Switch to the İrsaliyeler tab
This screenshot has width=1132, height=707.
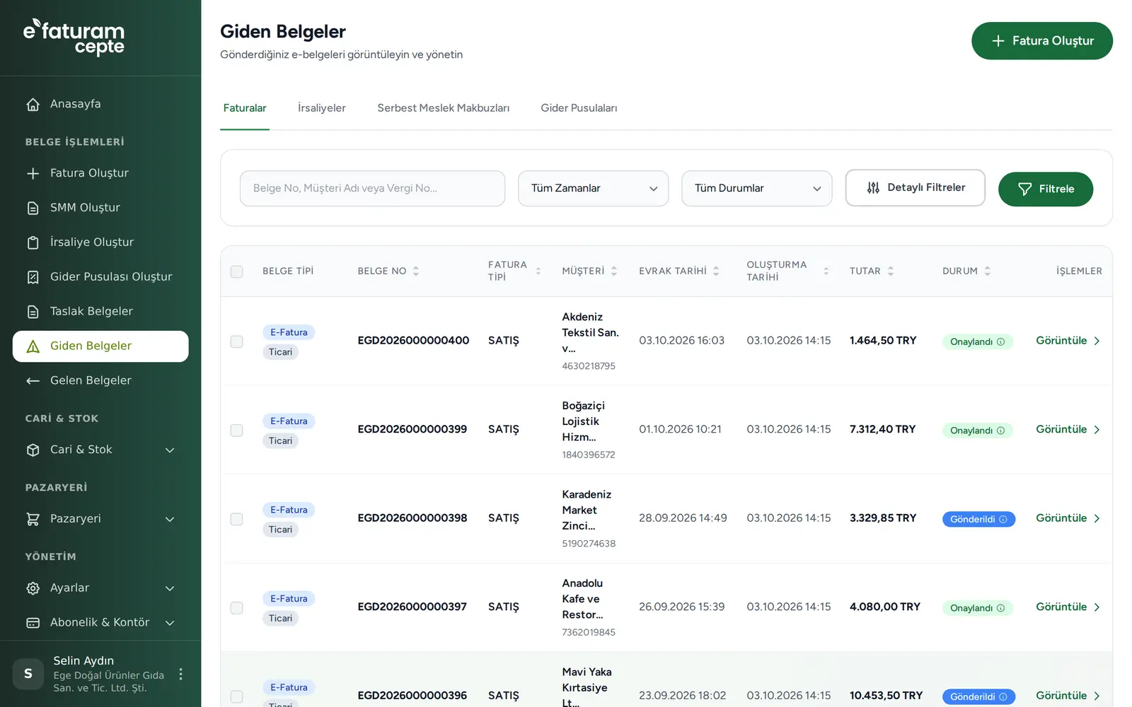[x=322, y=108]
